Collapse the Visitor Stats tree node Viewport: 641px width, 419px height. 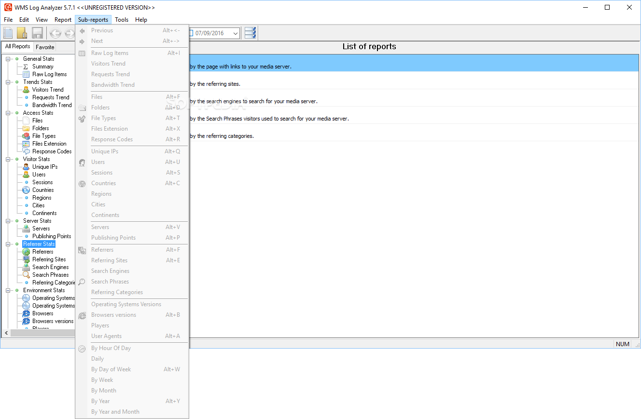coord(8,159)
